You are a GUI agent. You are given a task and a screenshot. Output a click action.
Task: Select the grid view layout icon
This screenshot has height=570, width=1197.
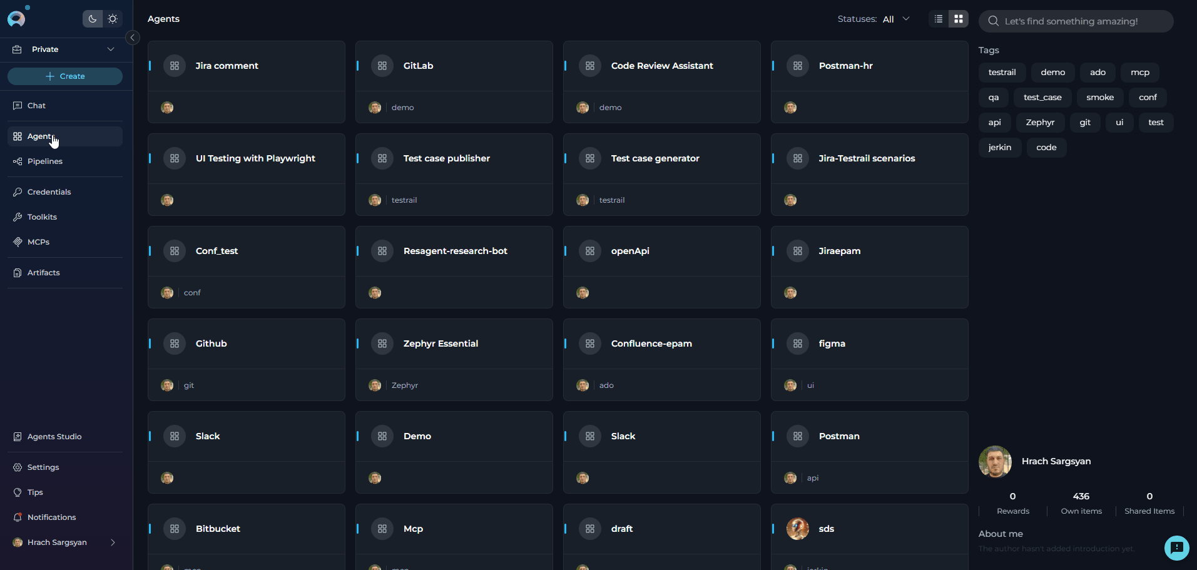[x=958, y=19]
